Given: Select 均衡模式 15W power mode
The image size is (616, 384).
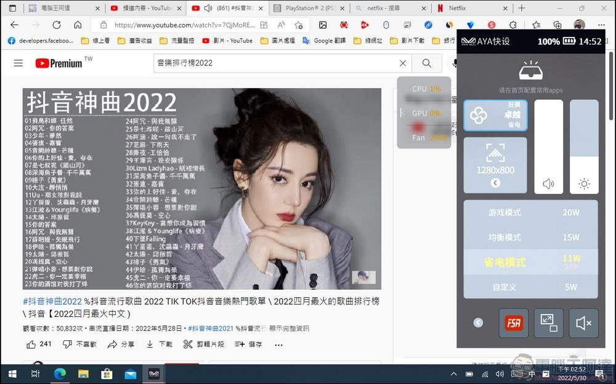Looking at the screenshot, I should 531,237.
